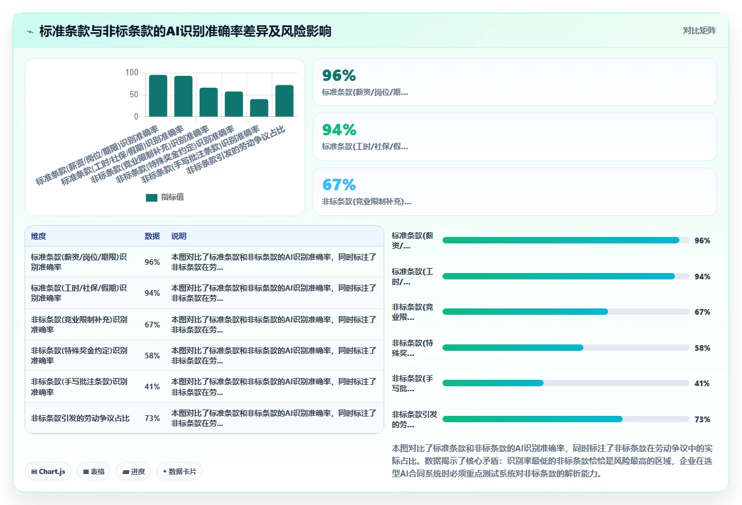
Task: Click the 58% value in the table
Action: tap(152, 356)
